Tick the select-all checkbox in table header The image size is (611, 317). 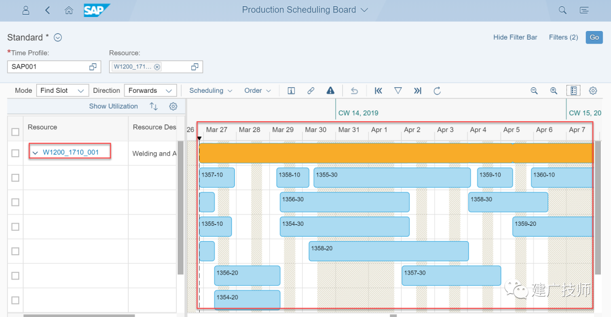[x=15, y=132]
